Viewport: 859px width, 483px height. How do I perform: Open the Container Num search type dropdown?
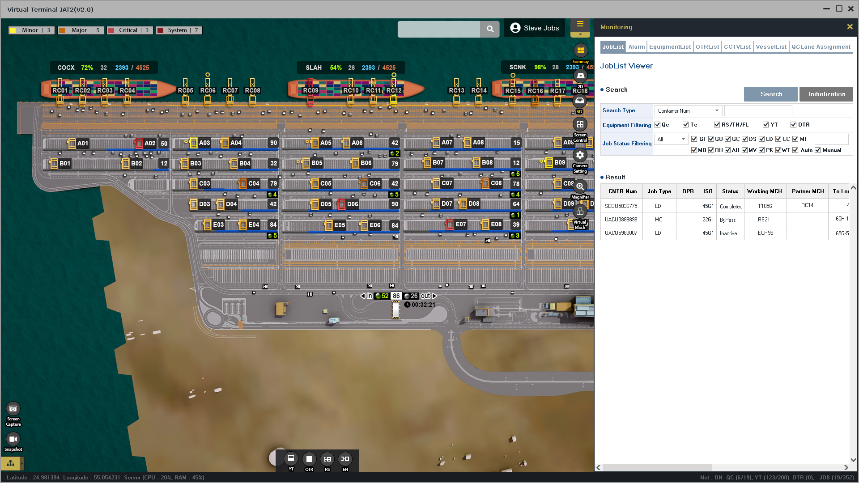pyautogui.click(x=688, y=111)
